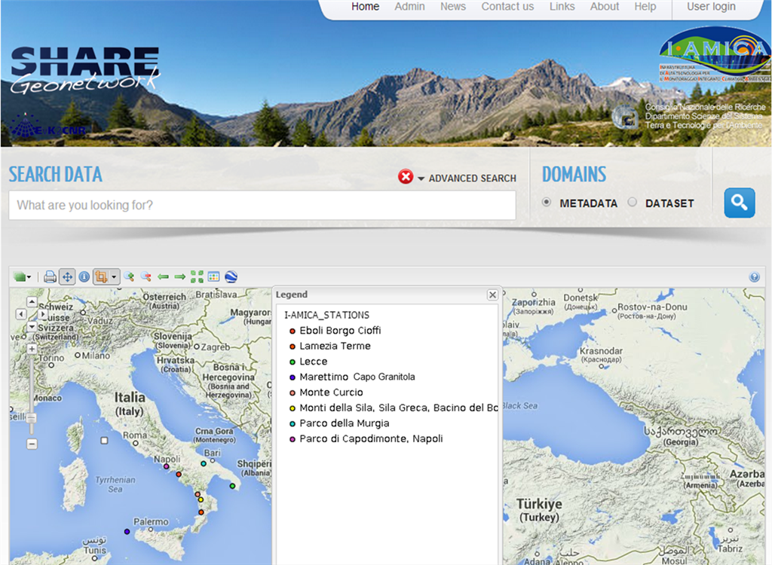Open the green layers menu icon
This screenshot has width=772, height=565.
[x=22, y=277]
